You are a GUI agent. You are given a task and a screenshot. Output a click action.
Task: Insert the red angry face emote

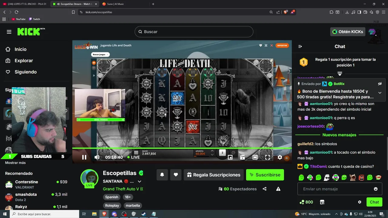pos(361,177)
